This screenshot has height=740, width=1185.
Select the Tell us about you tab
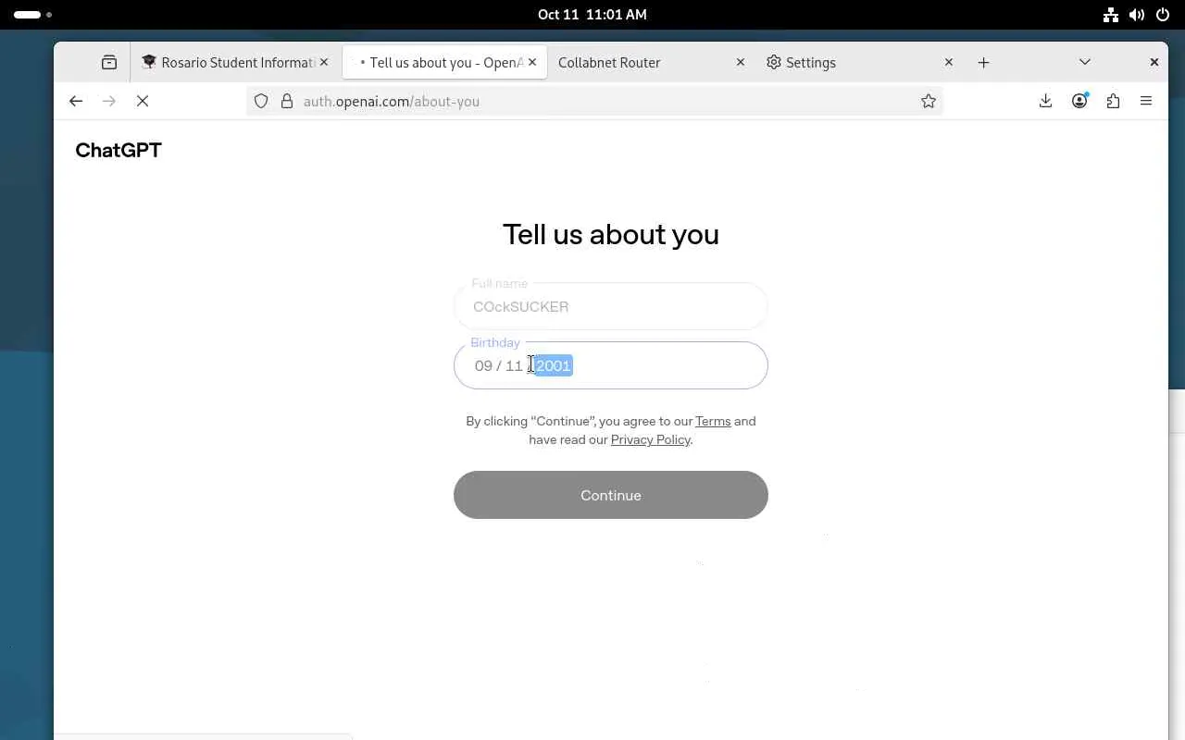coord(444,62)
